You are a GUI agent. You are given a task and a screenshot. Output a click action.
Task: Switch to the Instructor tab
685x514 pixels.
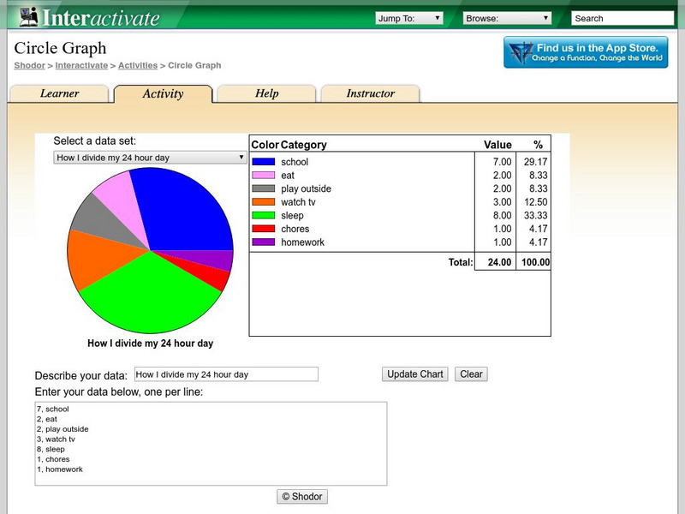coord(370,94)
